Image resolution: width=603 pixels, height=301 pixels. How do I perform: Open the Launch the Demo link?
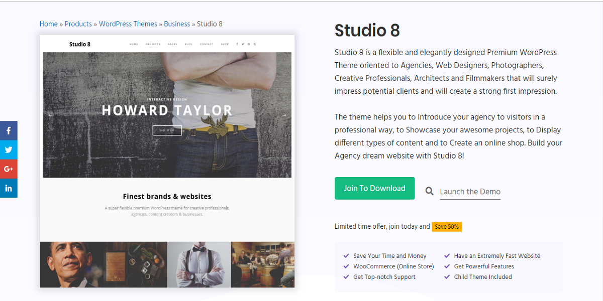(470, 192)
